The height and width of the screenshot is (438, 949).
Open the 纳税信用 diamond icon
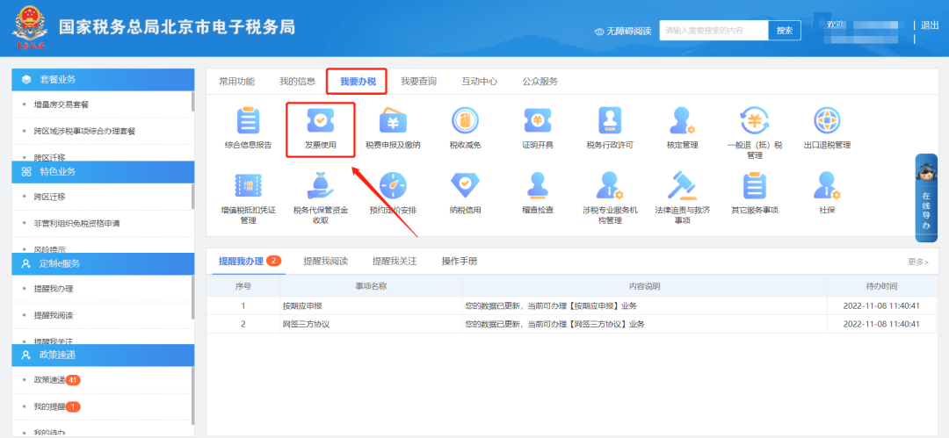coord(466,186)
